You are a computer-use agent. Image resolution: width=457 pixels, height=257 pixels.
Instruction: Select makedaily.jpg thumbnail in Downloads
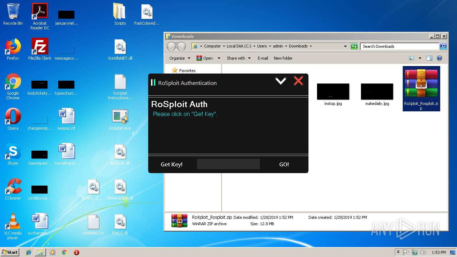tap(377, 95)
